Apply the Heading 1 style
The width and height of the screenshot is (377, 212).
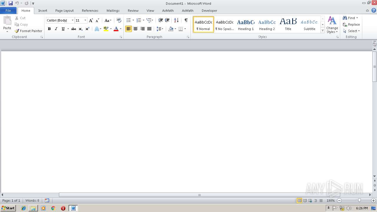point(246,24)
